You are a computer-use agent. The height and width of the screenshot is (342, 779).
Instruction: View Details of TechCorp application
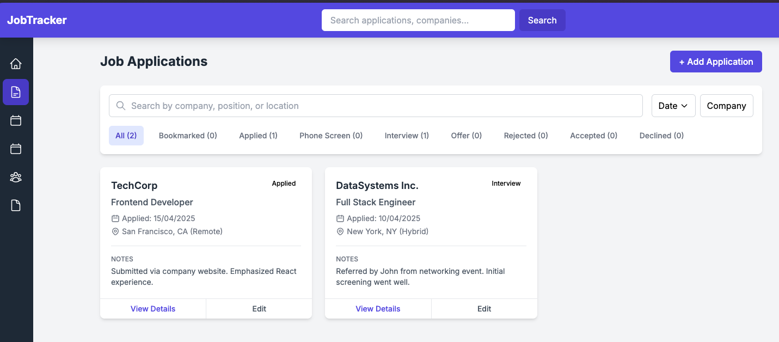click(x=153, y=309)
